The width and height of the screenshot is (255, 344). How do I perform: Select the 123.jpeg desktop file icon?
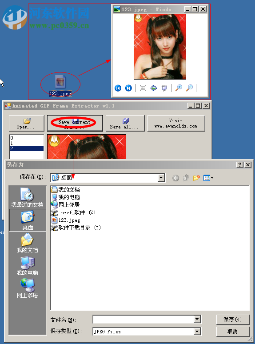point(60,85)
